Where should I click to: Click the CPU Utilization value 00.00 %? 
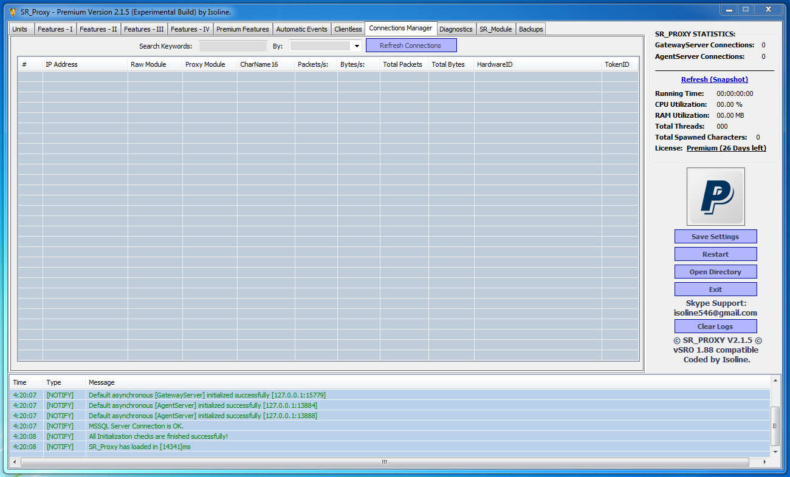(729, 104)
